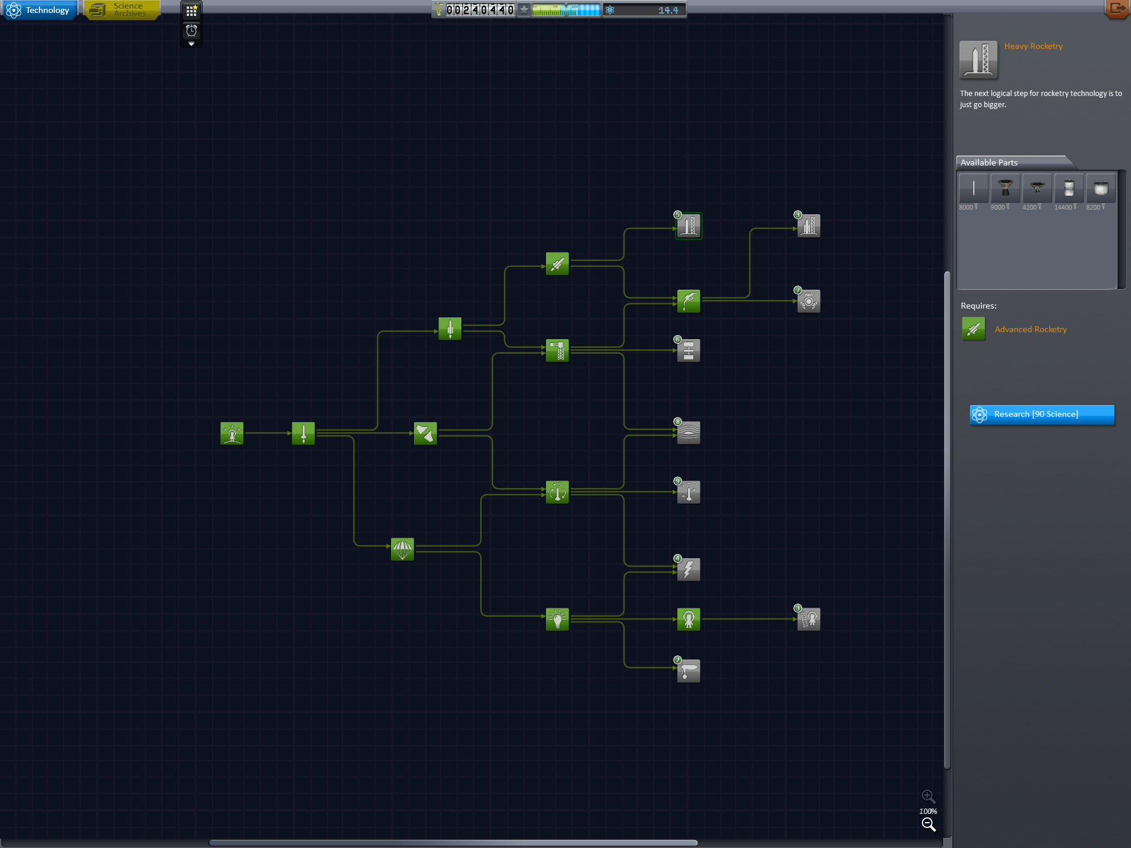Select the grey astronaut-with-ladder node badge 3
This screenshot has width=1131, height=848.
(x=809, y=619)
